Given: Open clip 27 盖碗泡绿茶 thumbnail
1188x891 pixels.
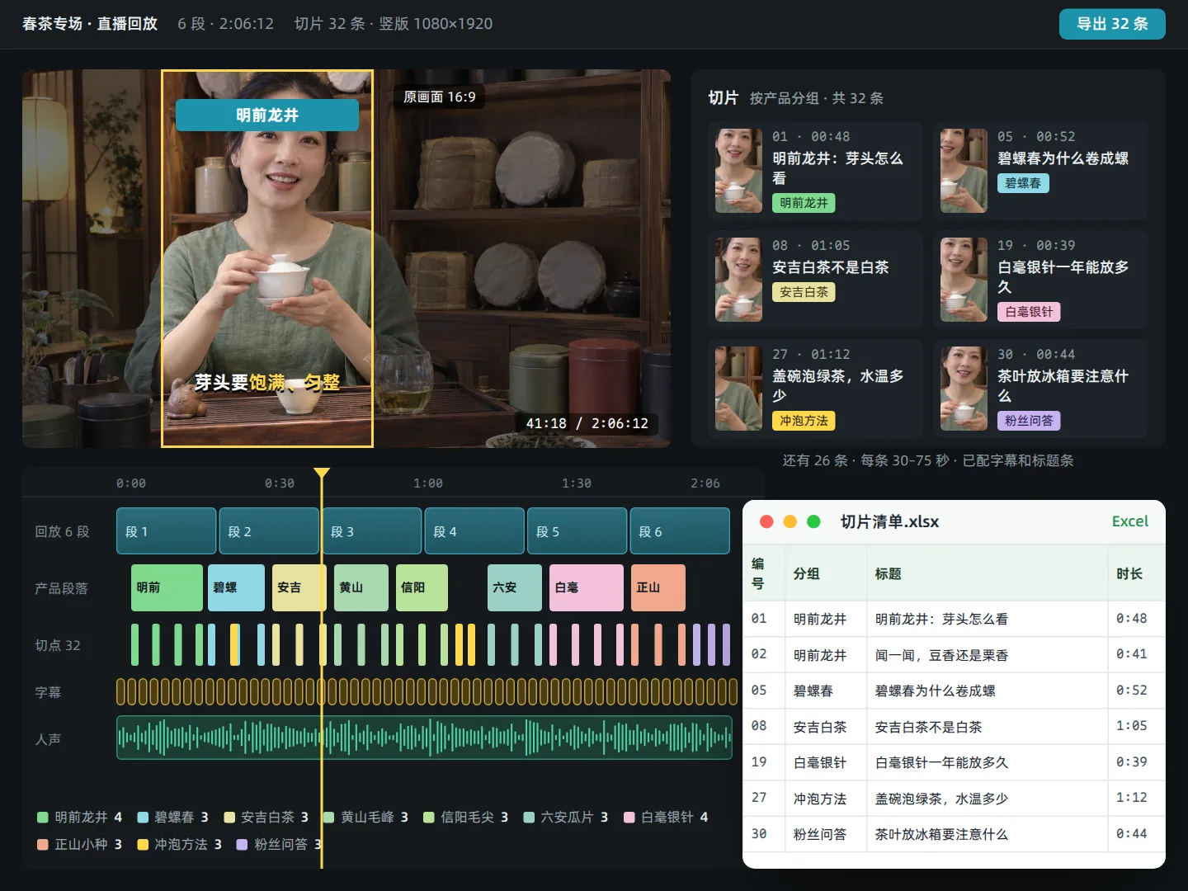Looking at the screenshot, I should pyautogui.click(x=738, y=389).
